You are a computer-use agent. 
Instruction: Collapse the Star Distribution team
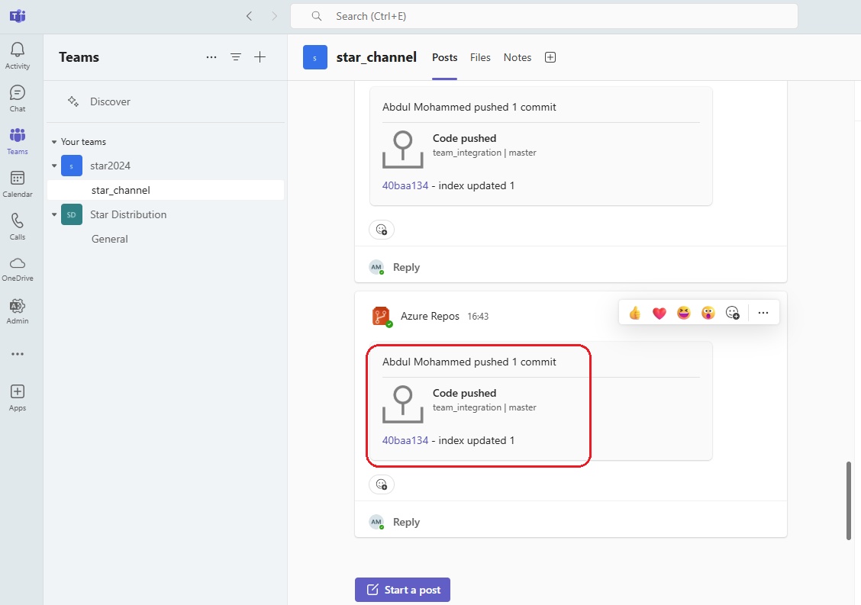(53, 214)
